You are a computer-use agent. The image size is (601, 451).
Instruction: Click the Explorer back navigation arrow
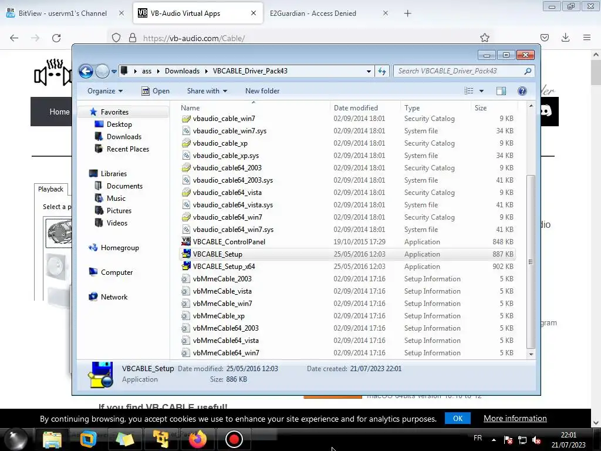[x=86, y=71]
